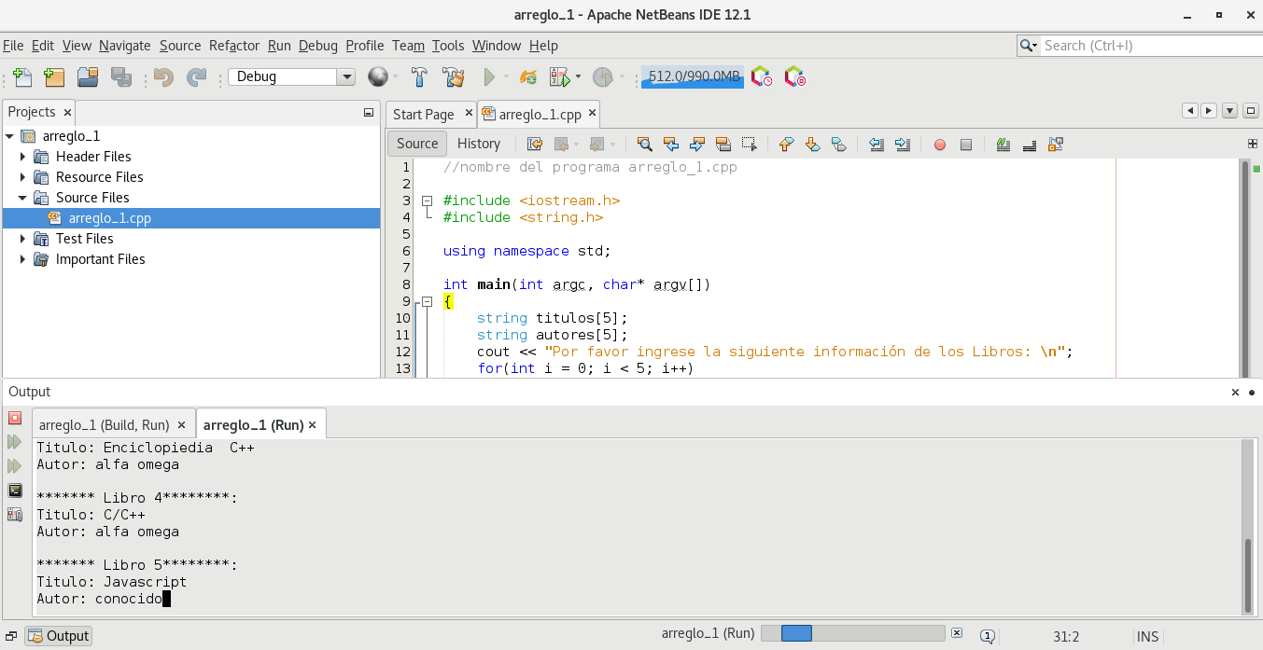Click the Clean and Build icon

(454, 77)
